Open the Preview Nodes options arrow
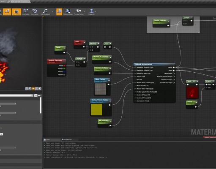 85,12
